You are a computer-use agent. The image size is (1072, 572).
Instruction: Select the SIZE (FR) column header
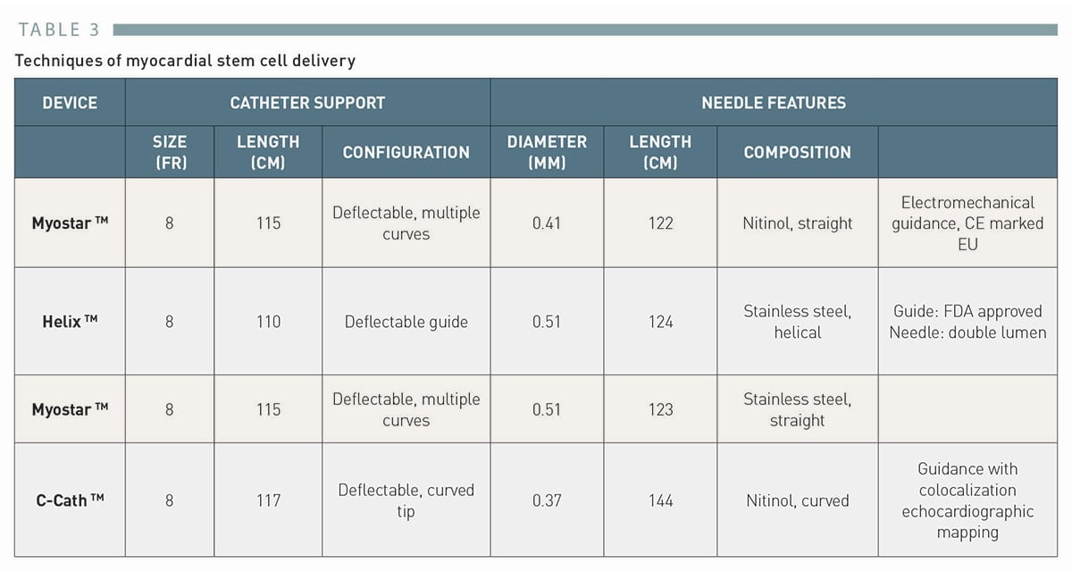[170, 152]
